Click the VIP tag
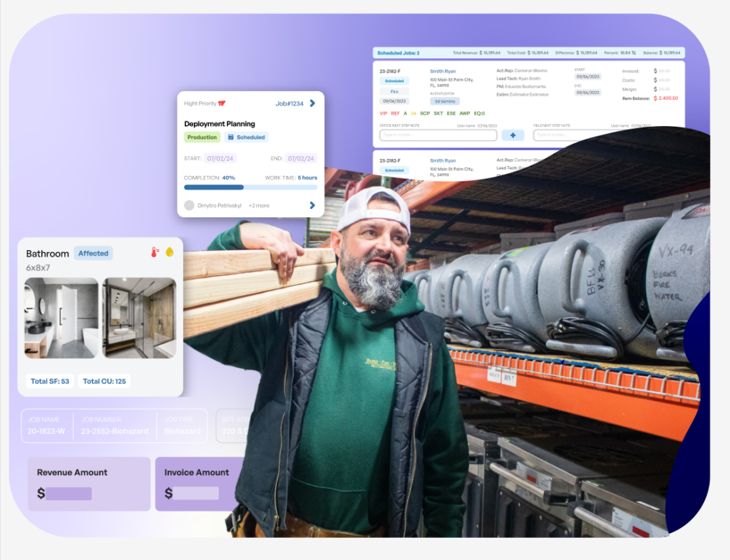 click(383, 113)
